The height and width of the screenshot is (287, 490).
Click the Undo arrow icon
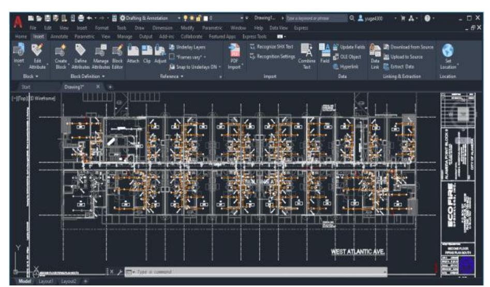click(x=90, y=18)
